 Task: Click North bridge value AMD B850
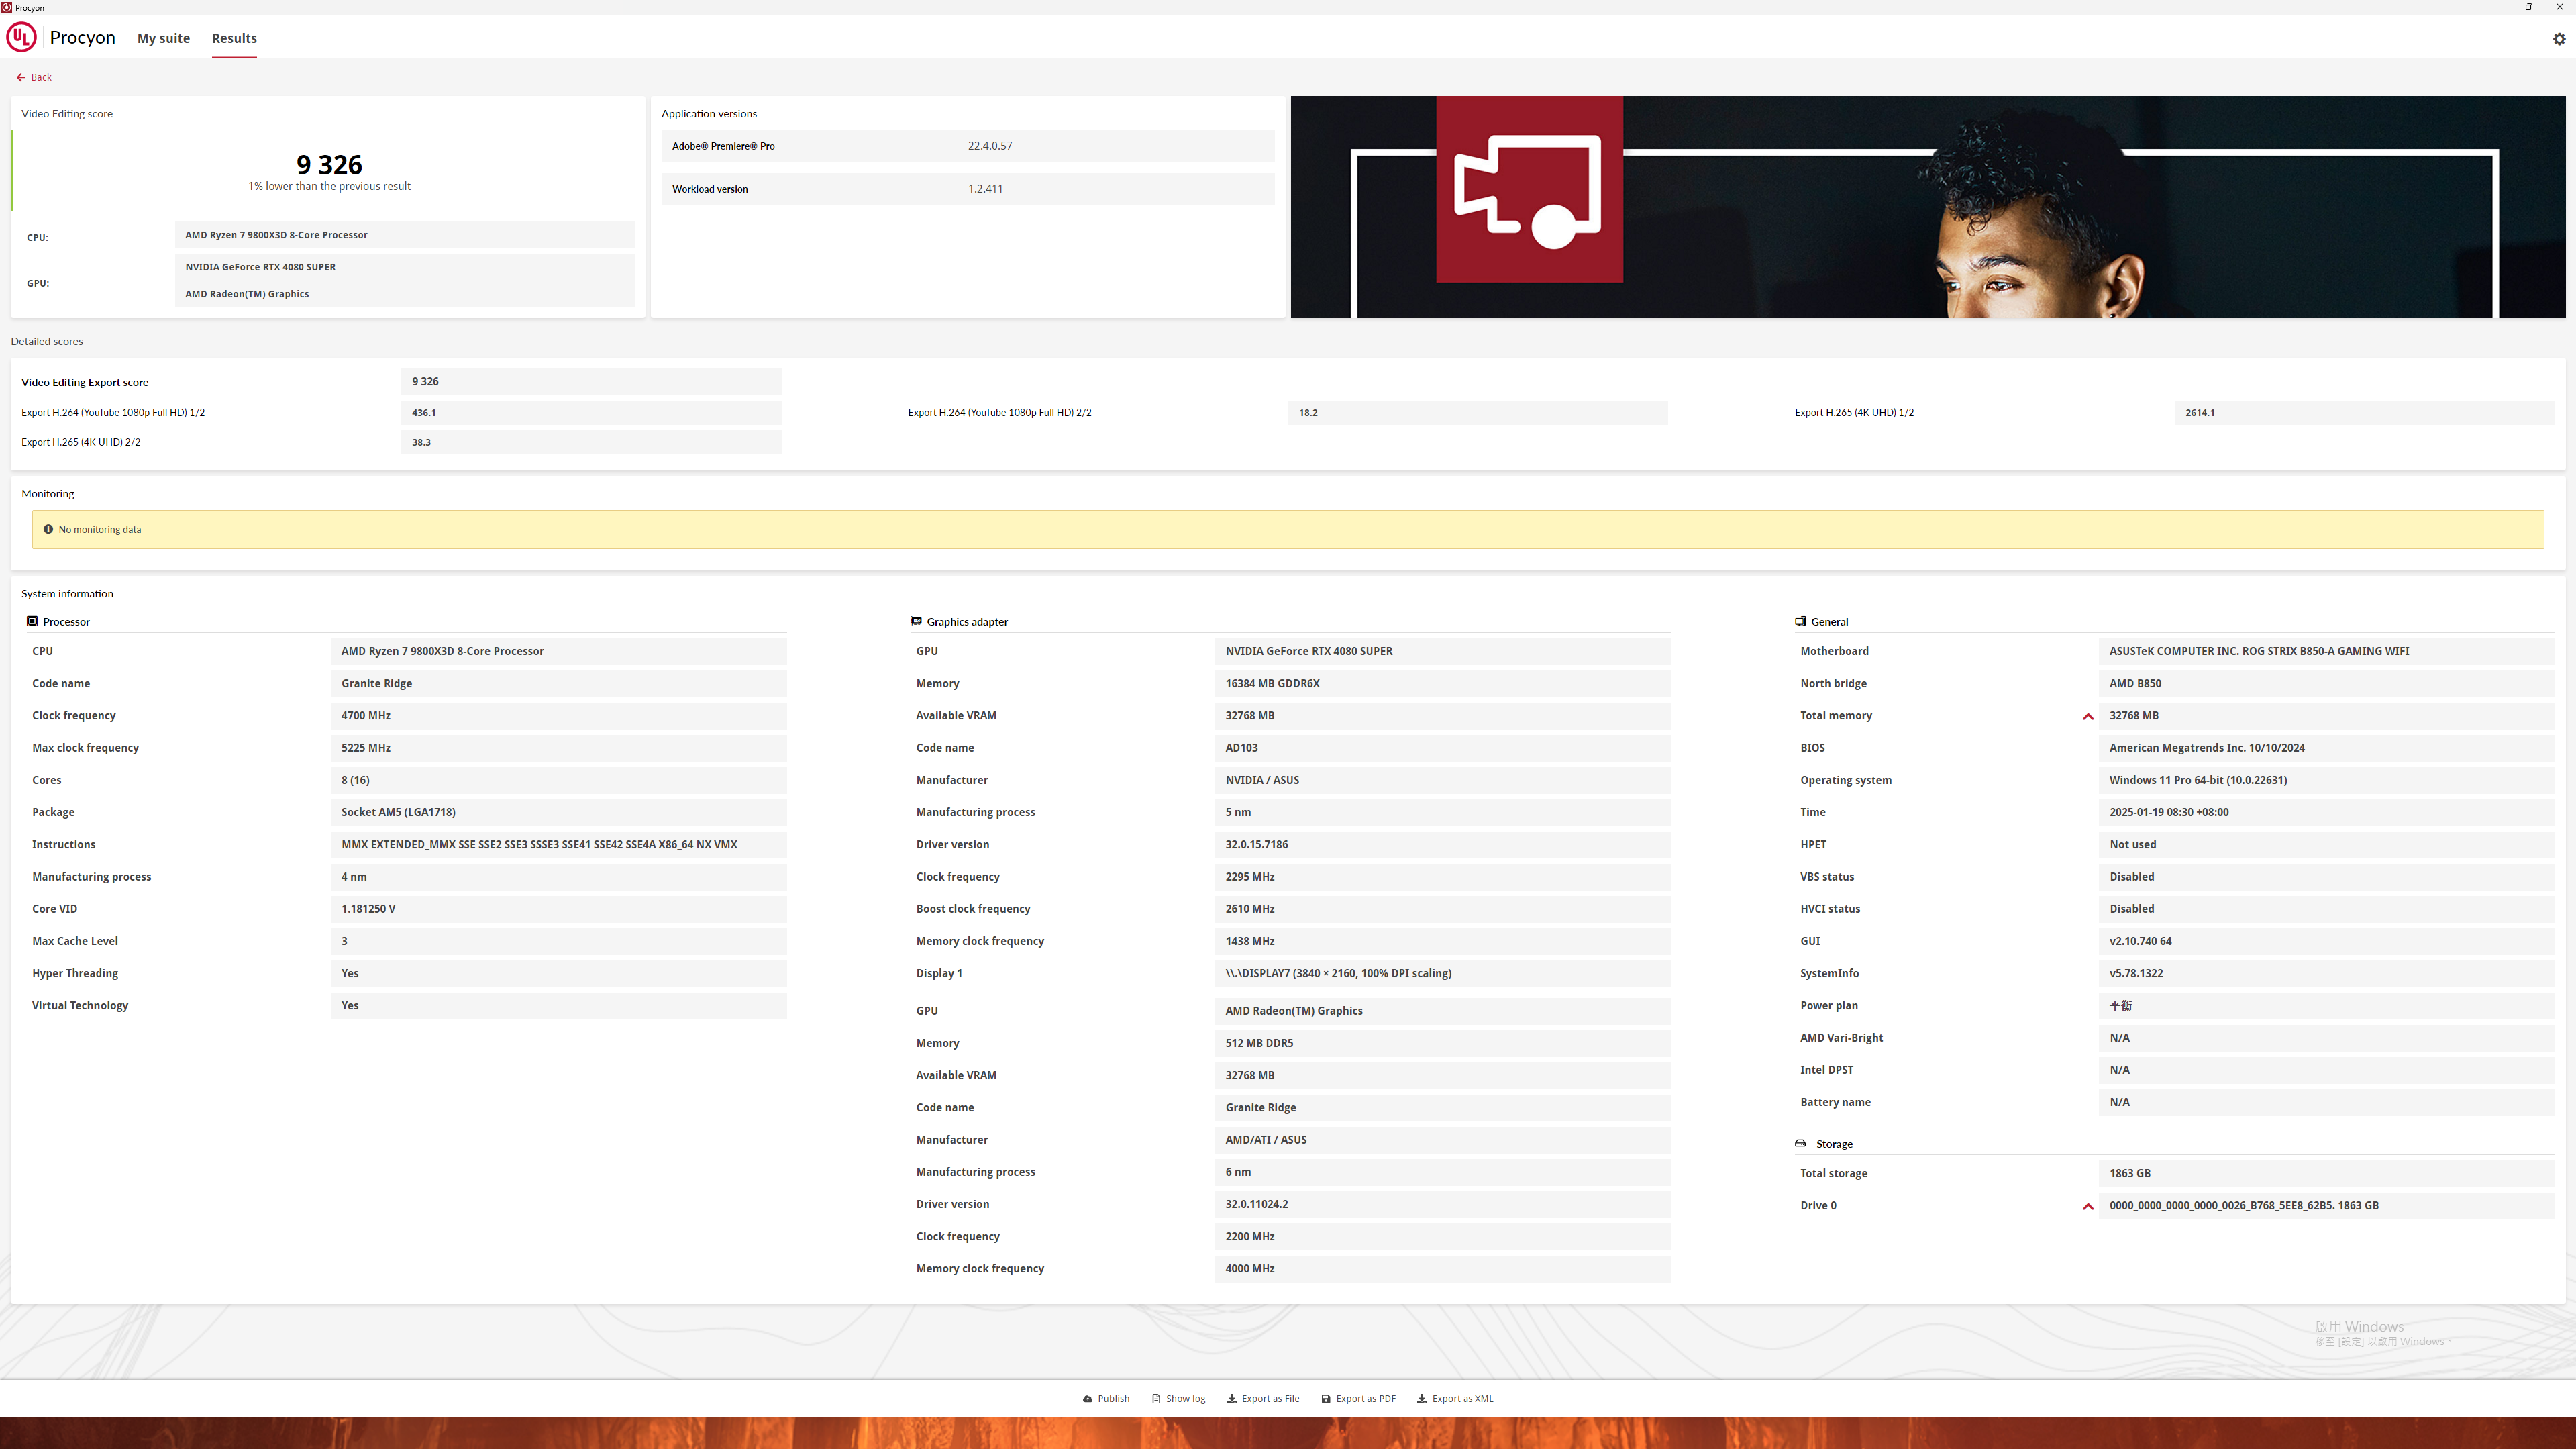(x=2326, y=683)
